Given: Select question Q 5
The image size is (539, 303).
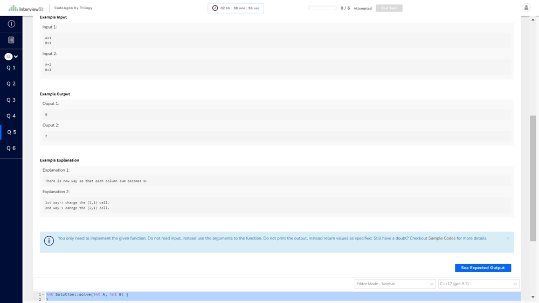Looking at the screenshot, I should [11, 132].
